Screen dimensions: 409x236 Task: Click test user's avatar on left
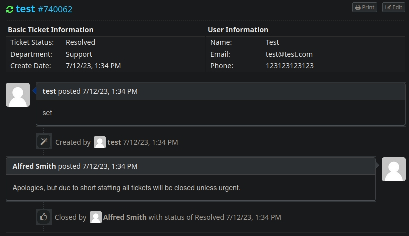(18, 95)
